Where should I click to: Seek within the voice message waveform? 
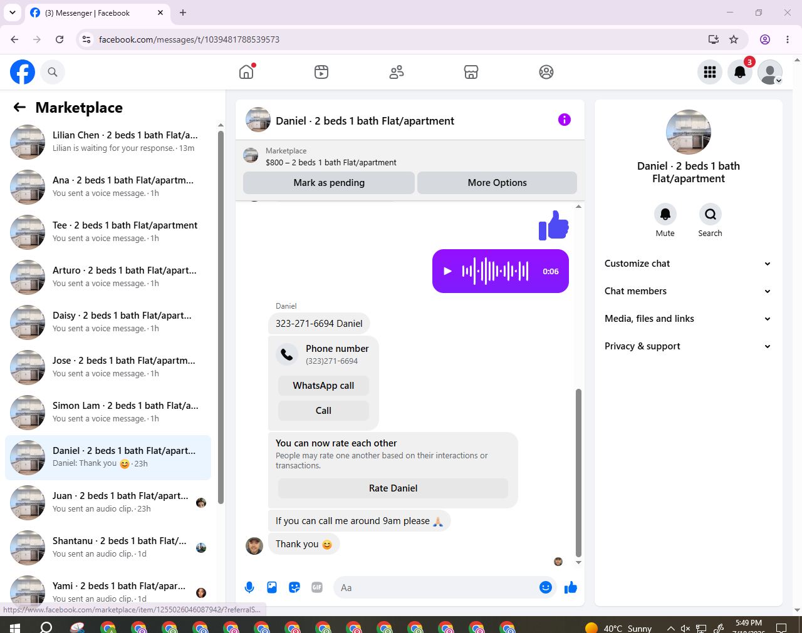pos(495,271)
